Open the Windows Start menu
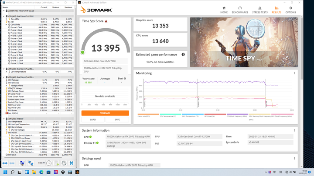This screenshot has height=176, width=314. [x=5, y=172]
